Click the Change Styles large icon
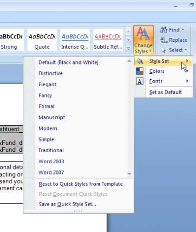196x232 pixels. 144,33
